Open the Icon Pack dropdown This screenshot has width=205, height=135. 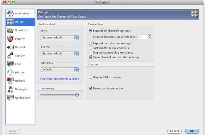click(60, 69)
